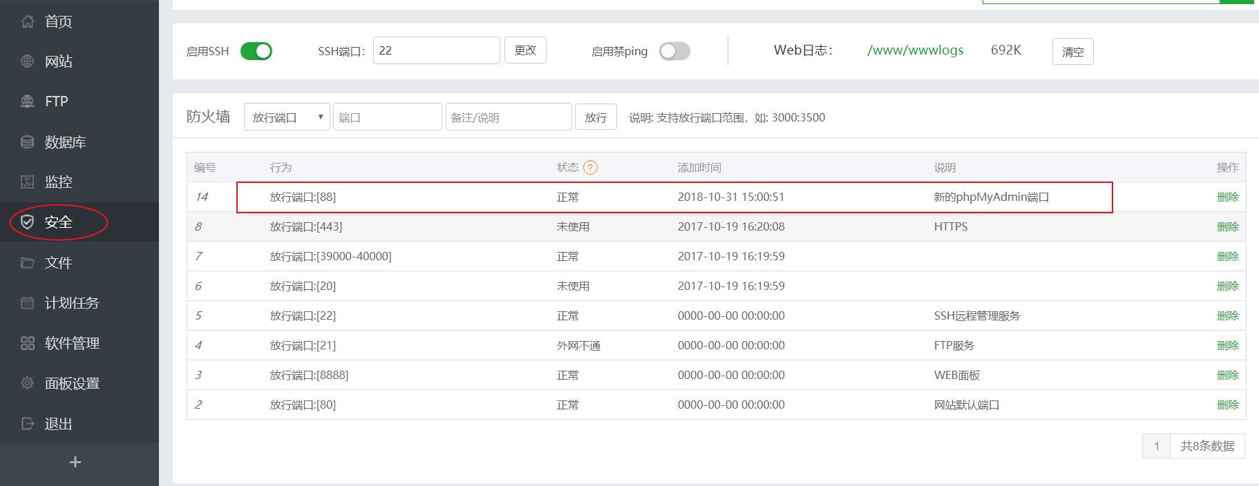Toggle the 启用禁ping switch

(x=674, y=51)
